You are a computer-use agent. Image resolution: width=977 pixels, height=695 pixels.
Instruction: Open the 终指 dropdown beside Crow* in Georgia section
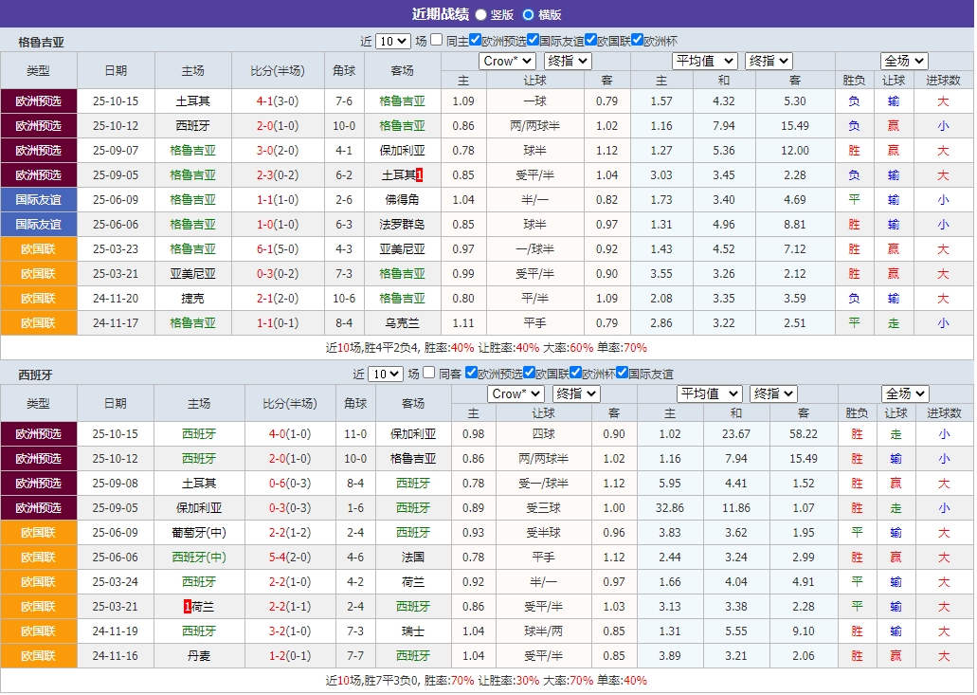point(566,60)
